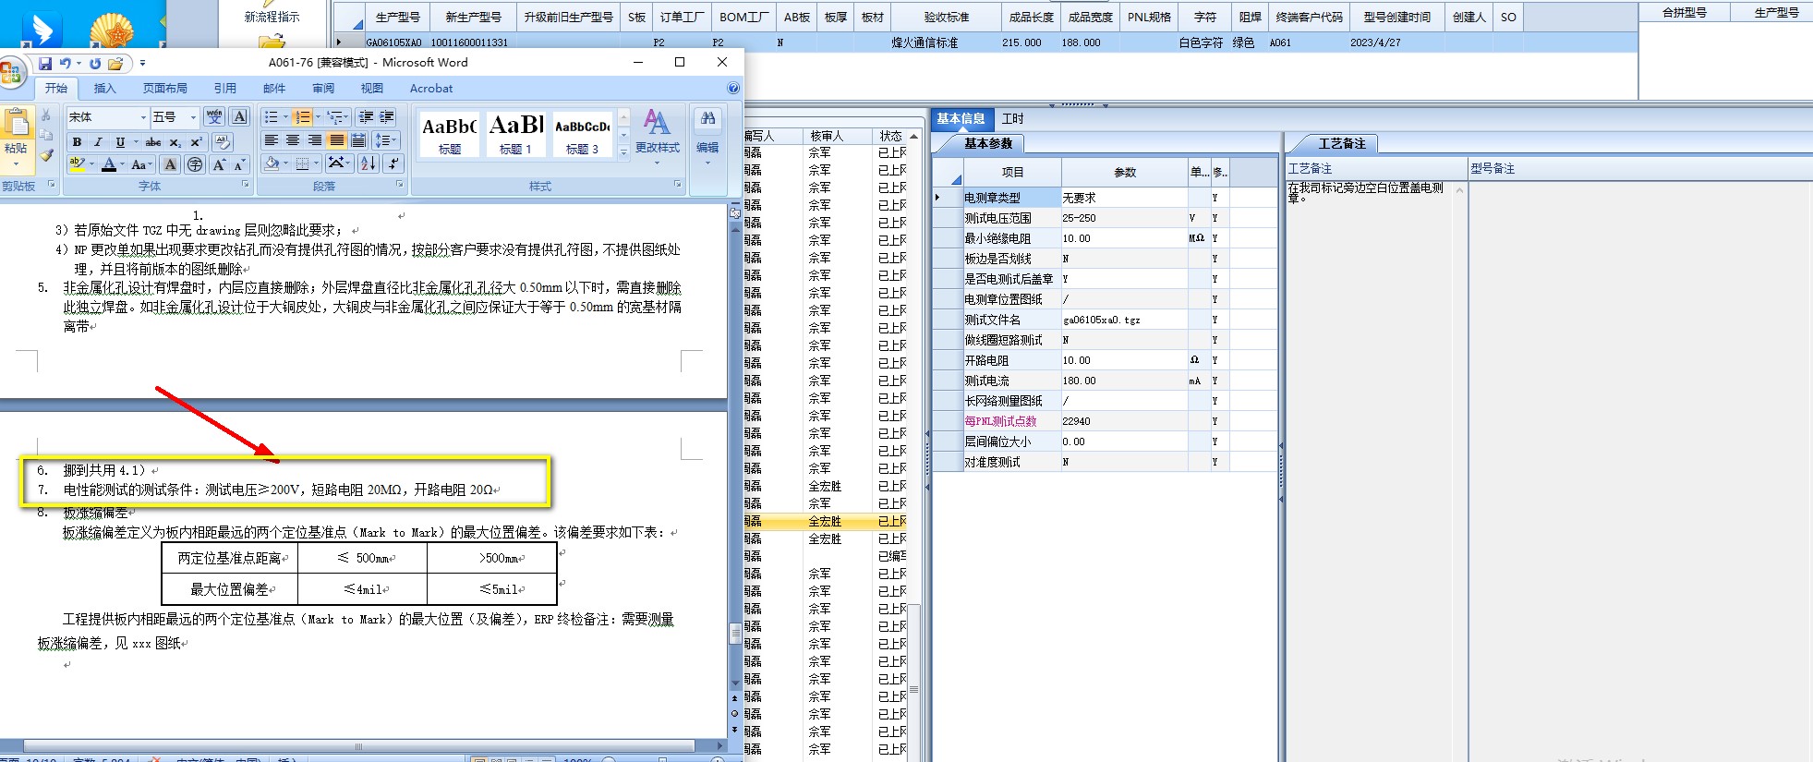Switch to the 插入 ribbon tab
This screenshot has height=762, width=1813.
coord(105,89)
